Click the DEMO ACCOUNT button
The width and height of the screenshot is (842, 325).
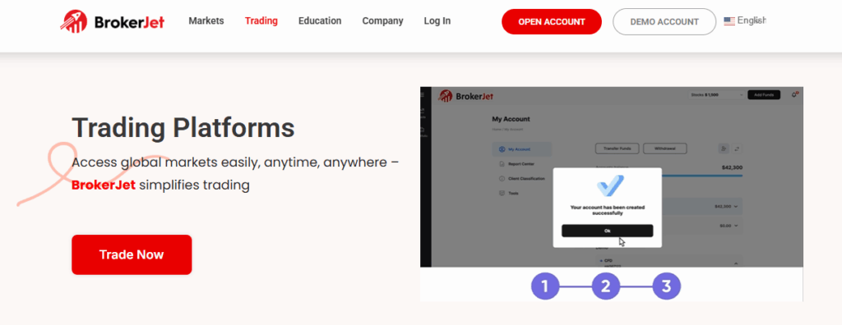tap(664, 22)
